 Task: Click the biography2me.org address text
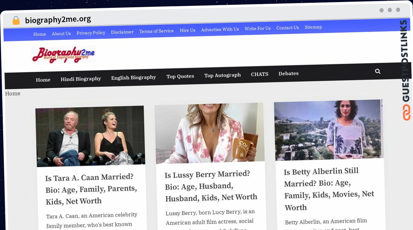[x=58, y=19]
